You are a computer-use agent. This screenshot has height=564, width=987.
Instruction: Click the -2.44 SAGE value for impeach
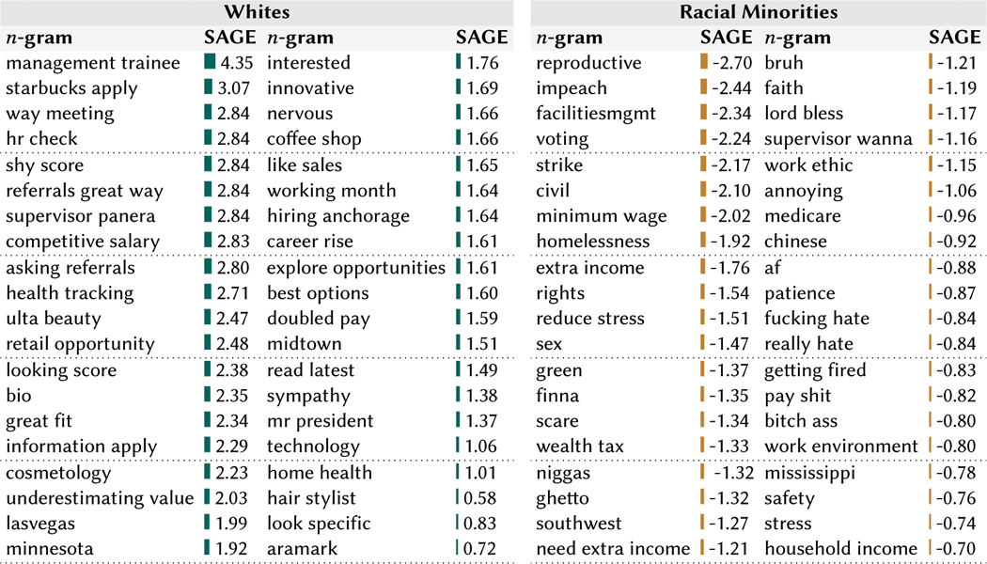pyautogui.click(x=729, y=88)
